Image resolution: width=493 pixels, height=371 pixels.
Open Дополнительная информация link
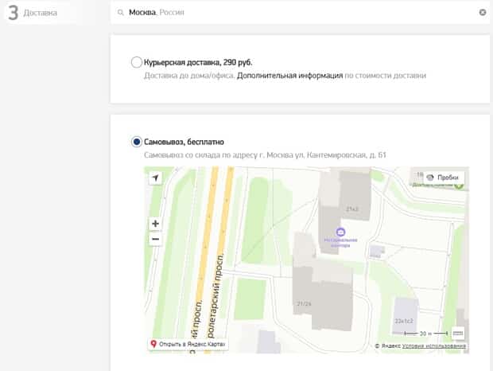tap(289, 76)
